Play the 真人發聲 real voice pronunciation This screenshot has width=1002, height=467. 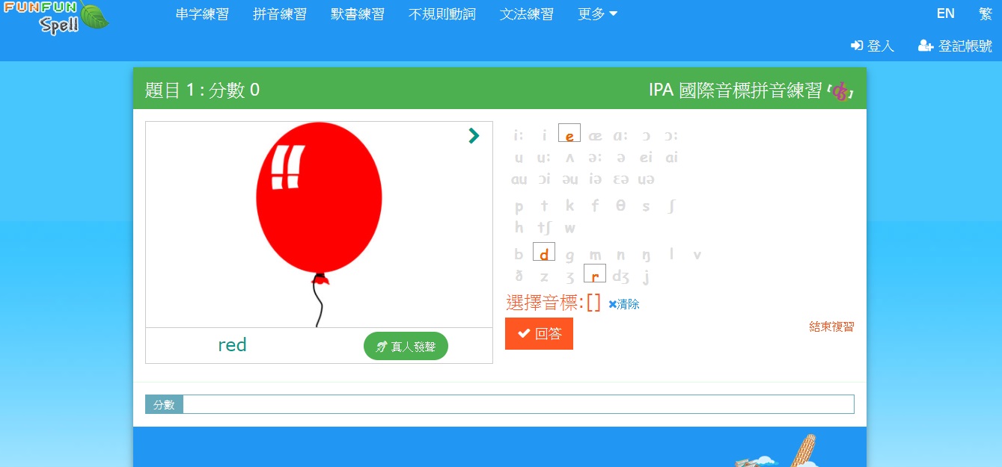tap(406, 346)
